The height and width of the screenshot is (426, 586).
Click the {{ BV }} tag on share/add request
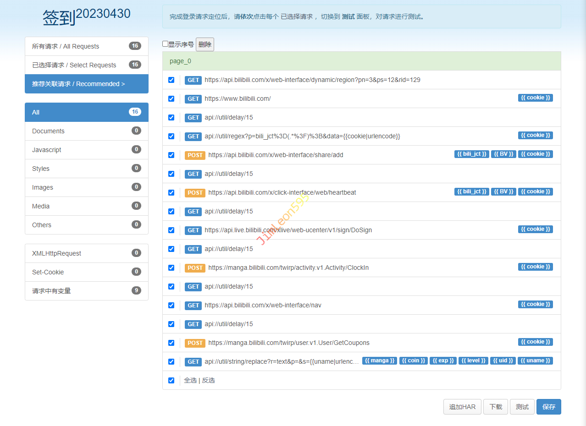click(503, 154)
